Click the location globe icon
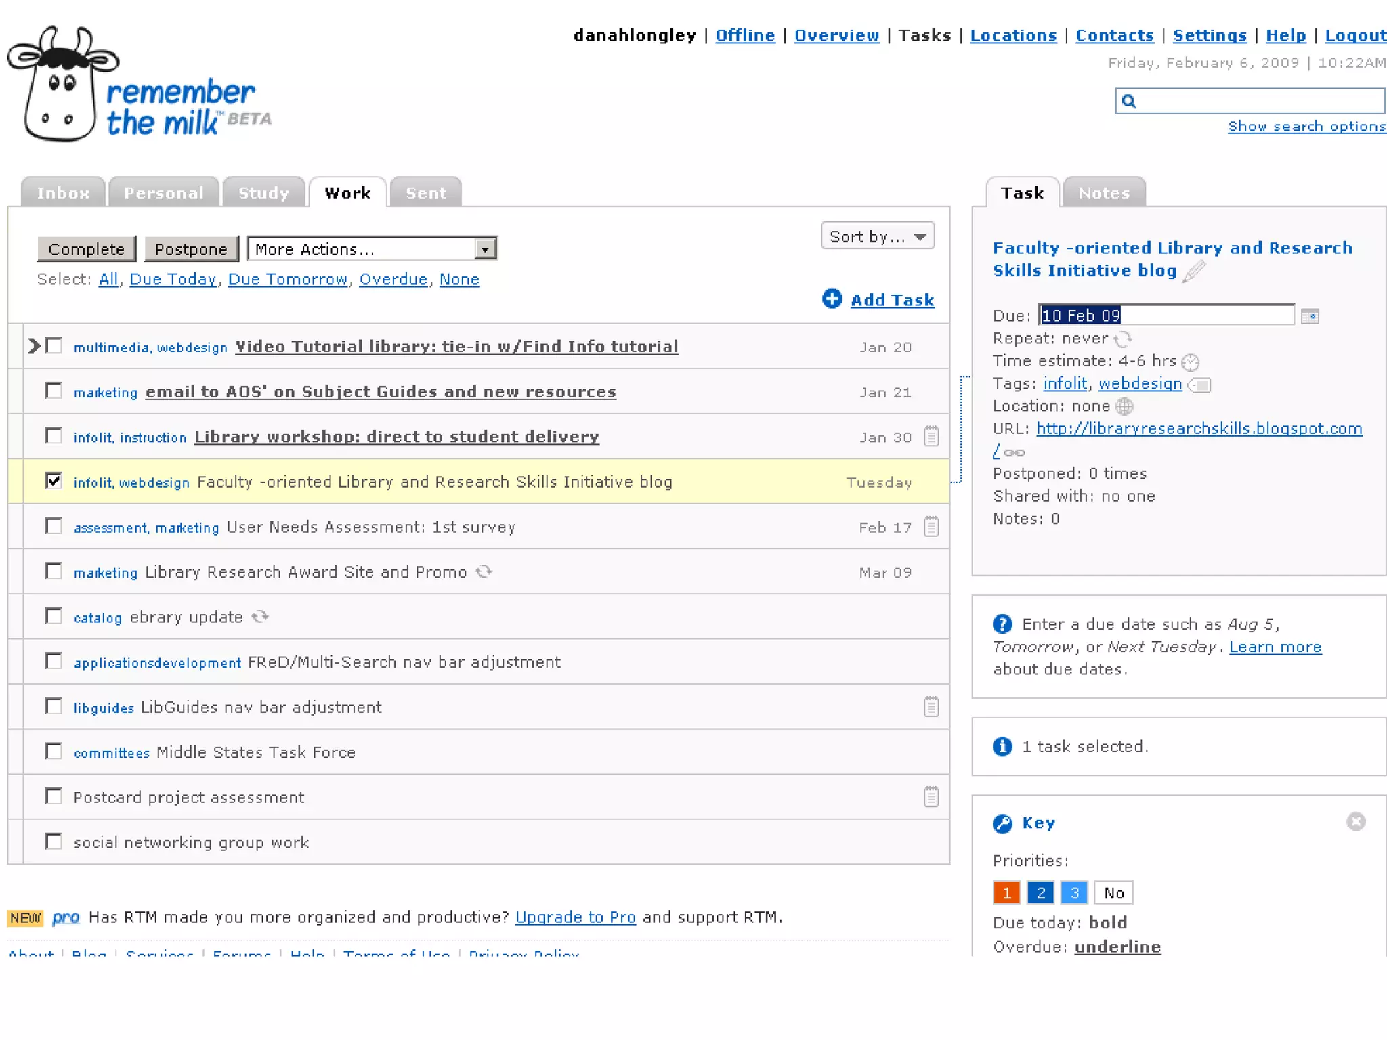Viewport: 1387px width, 1040px height. tap(1124, 406)
